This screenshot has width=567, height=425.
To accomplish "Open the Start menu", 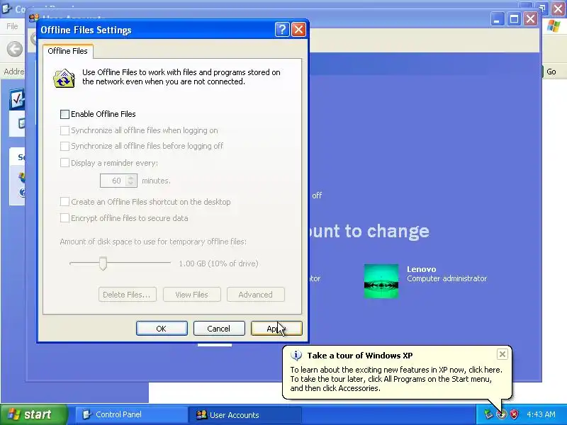I will coord(34,414).
